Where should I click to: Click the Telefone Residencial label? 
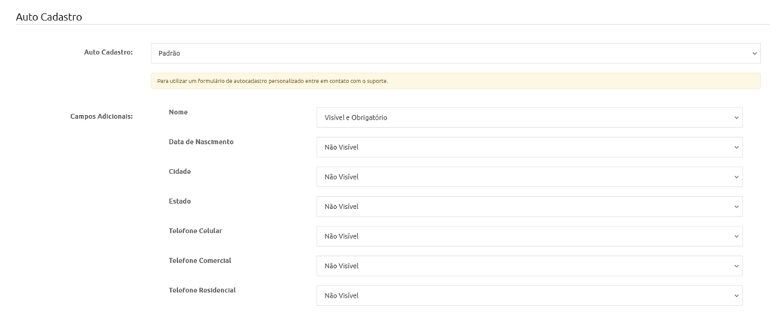tap(201, 290)
